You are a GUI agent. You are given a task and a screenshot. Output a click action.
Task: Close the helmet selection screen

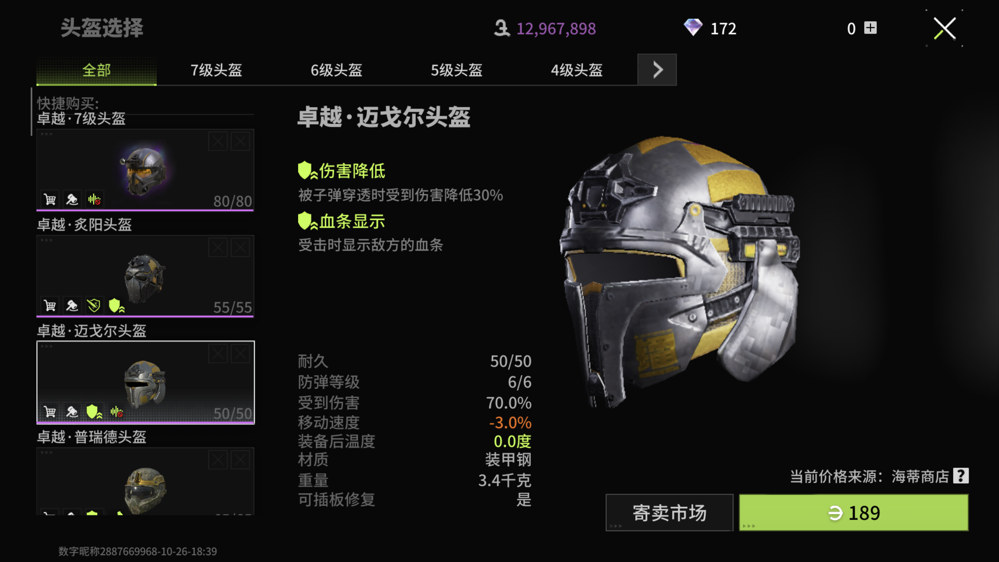pyautogui.click(x=944, y=29)
